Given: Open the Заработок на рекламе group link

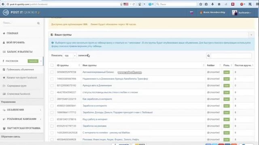Looking at the screenshot, I should pos(94,126).
